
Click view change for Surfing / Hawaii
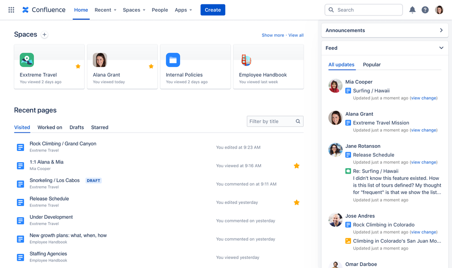(x=423, y=98)
